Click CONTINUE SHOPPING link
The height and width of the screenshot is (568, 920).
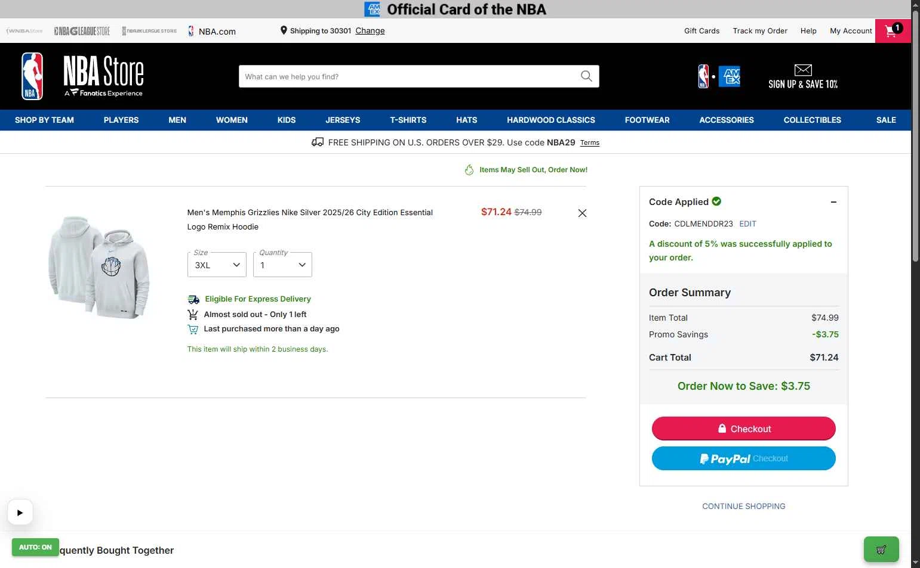point(743,506)
